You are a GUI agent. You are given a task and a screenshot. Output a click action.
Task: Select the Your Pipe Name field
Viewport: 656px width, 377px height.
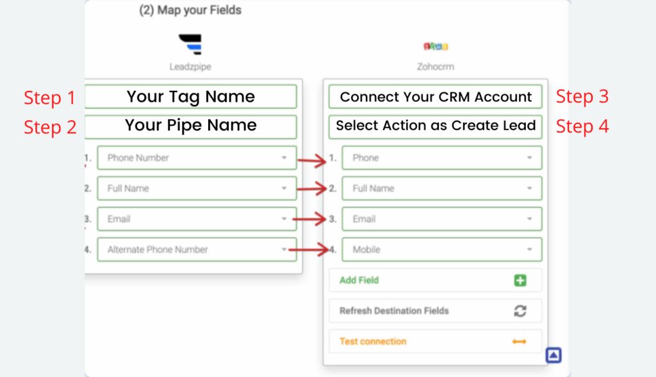(x=191, y=127)
